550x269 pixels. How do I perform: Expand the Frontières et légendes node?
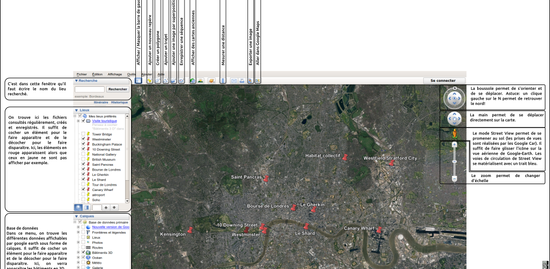tap(78, 232)
